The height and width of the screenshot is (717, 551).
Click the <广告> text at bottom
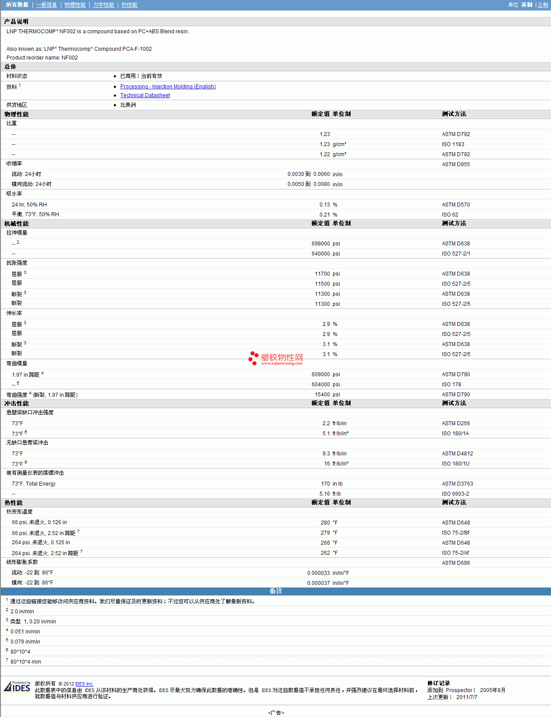coord(276,713)
